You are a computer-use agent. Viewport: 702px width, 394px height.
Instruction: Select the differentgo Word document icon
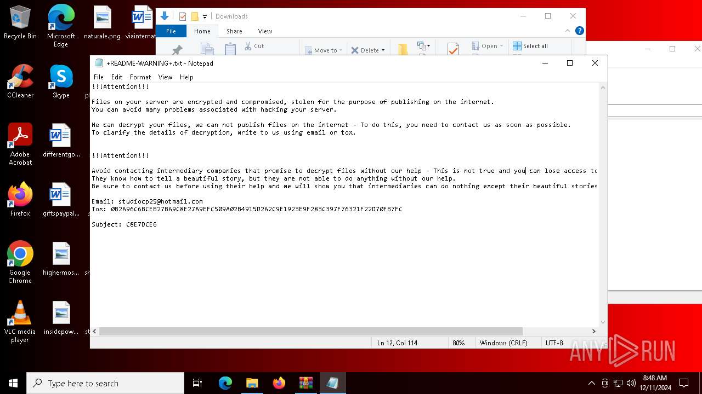61,141
